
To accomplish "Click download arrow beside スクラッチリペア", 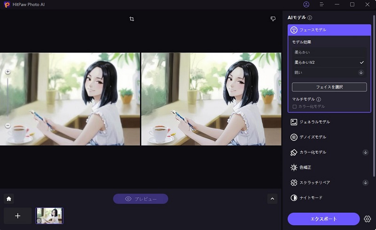I will click(x=365, y=183).
